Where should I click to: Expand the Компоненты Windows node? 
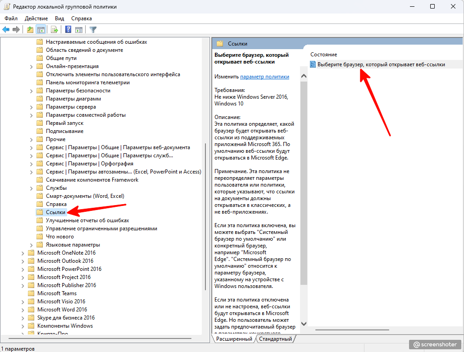click(23, 326)
